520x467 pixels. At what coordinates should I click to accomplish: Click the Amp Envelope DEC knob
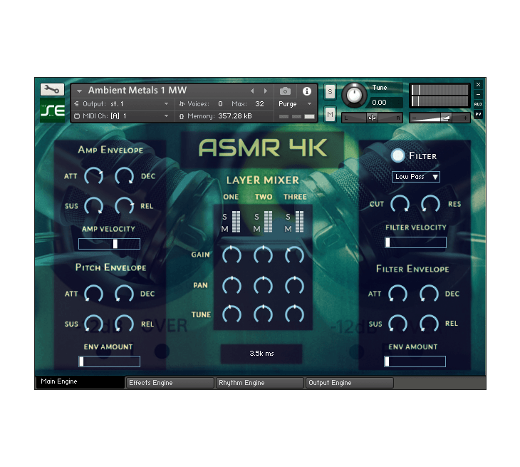coord(124,177)
